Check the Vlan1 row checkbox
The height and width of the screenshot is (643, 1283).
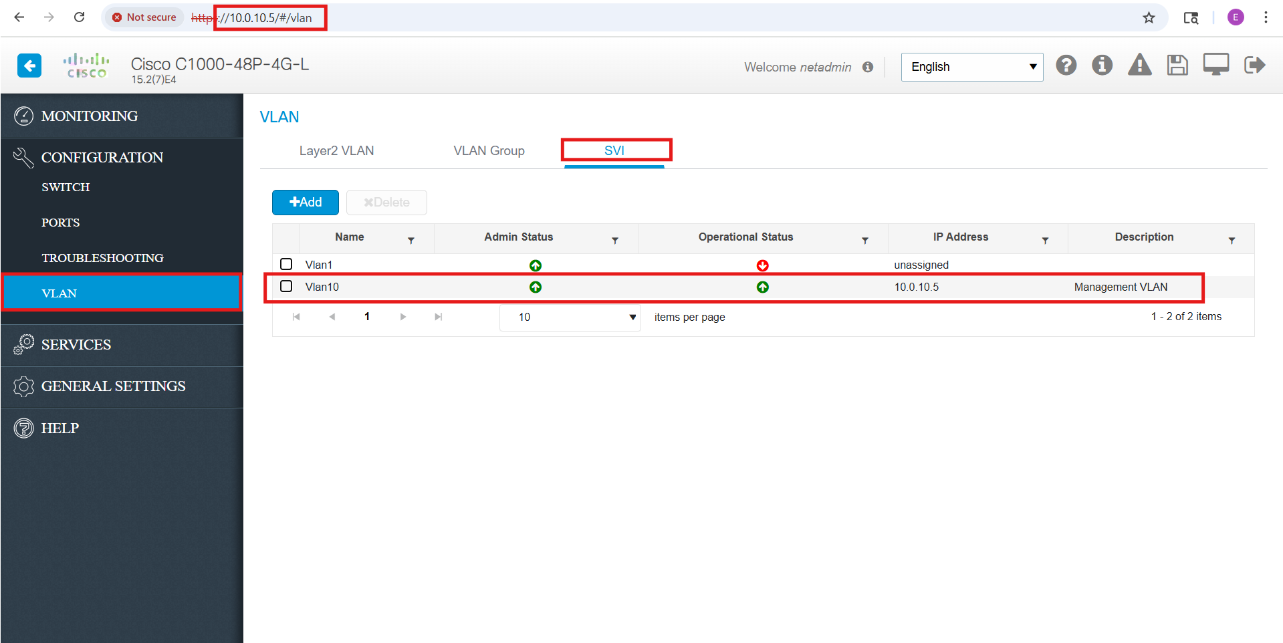pos(286,264)
